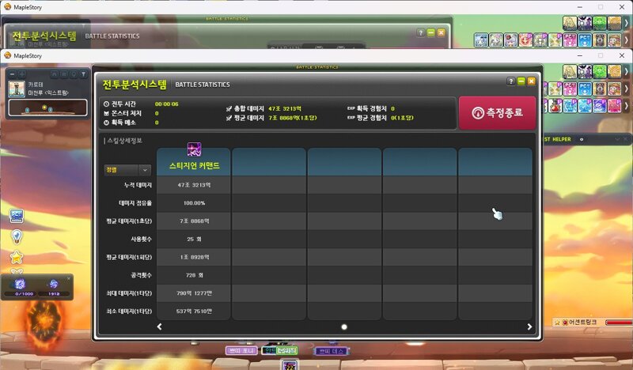Minimize the back window's Battle Statistics panel with the green button
The height and width of the screenshot is (370, 633).
430,32
